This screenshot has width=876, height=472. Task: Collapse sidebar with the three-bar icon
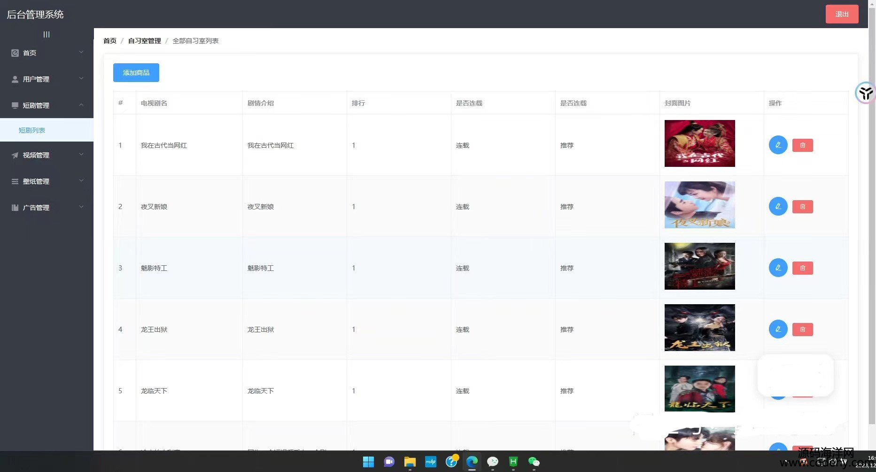click(47, 34)
